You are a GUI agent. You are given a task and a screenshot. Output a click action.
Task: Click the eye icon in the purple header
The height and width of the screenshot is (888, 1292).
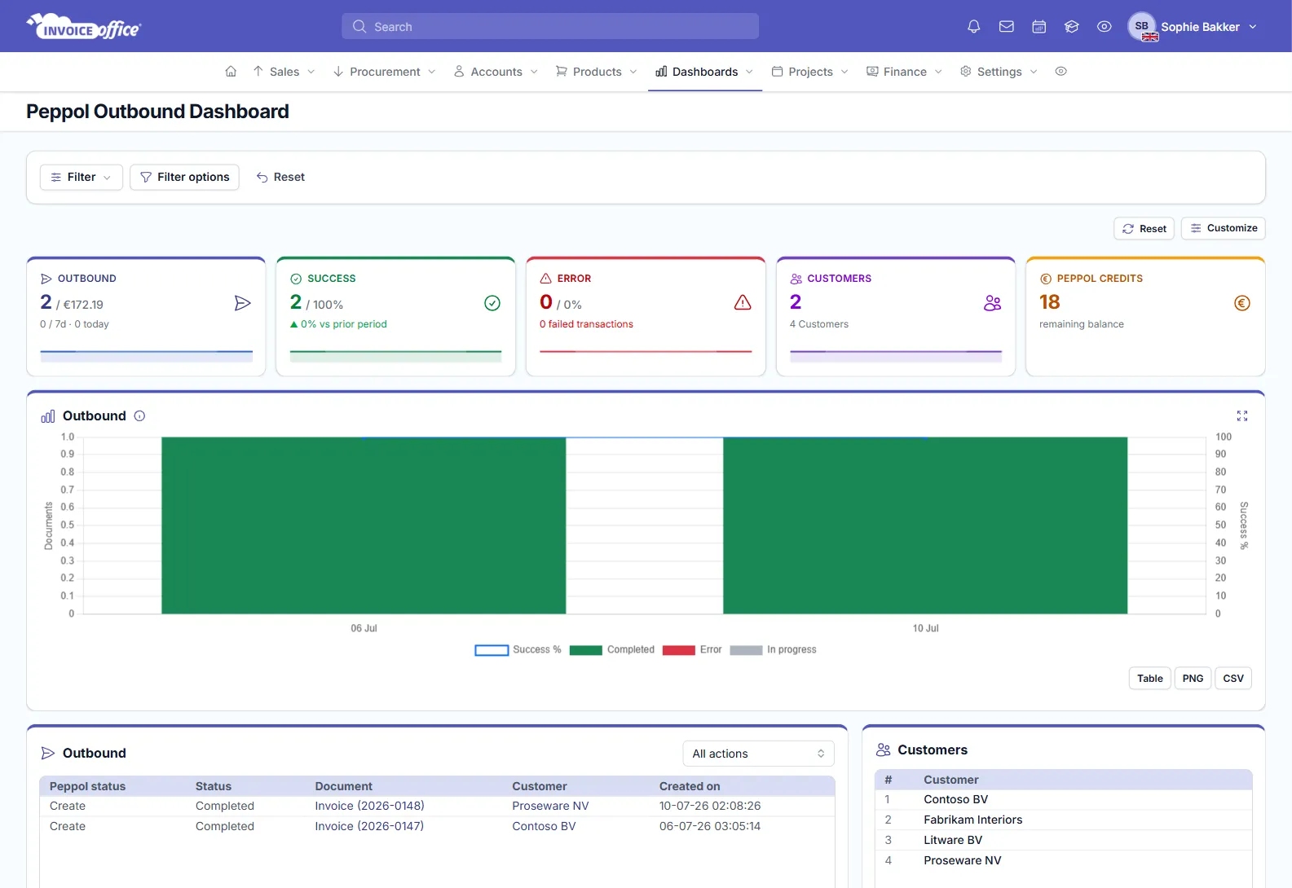click(1104, 27)
